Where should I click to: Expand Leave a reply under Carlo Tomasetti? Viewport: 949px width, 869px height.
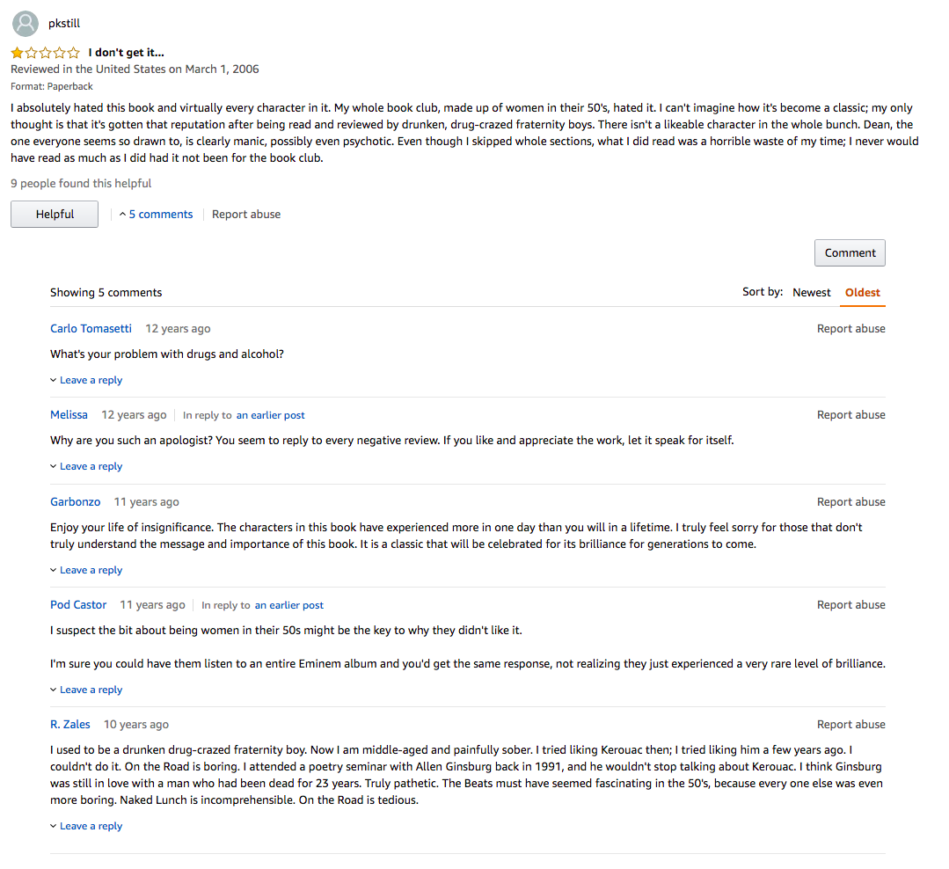tap(86, 380)
